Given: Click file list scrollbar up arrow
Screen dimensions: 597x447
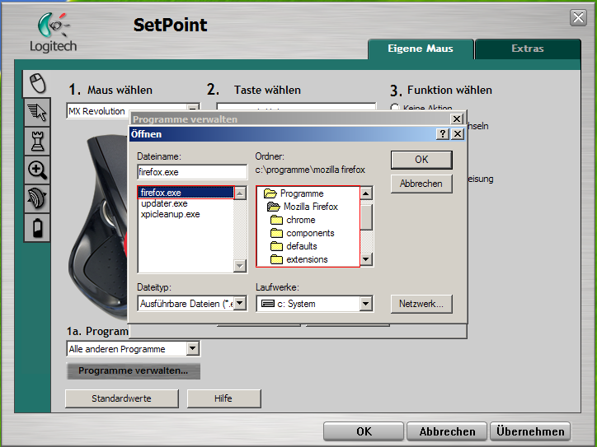Looking at the screenshot, I should (x=240, y=193).
